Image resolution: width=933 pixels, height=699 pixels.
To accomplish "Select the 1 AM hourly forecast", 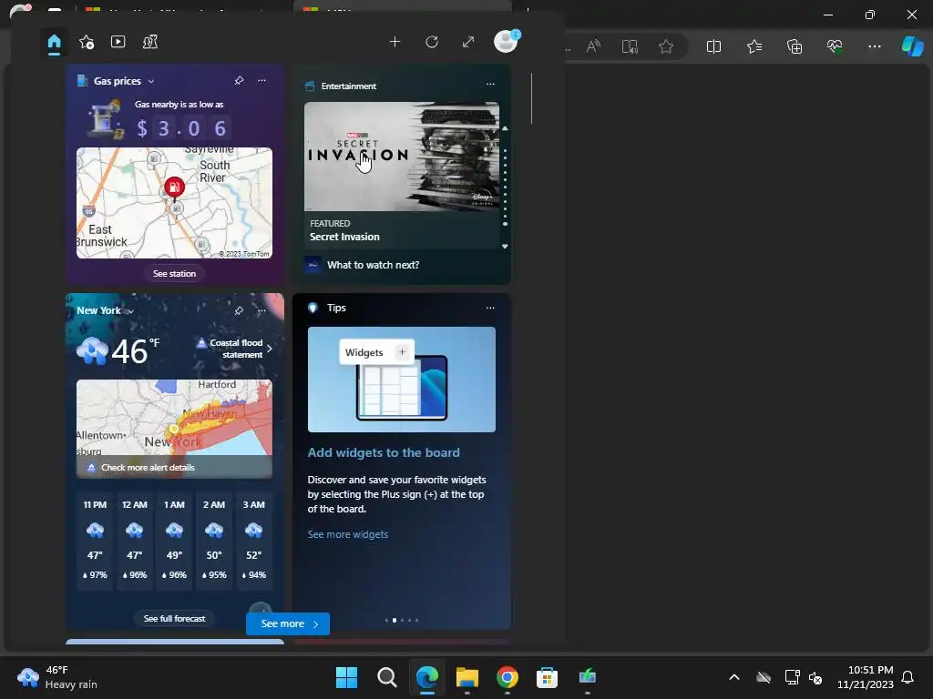I will 174,541.
